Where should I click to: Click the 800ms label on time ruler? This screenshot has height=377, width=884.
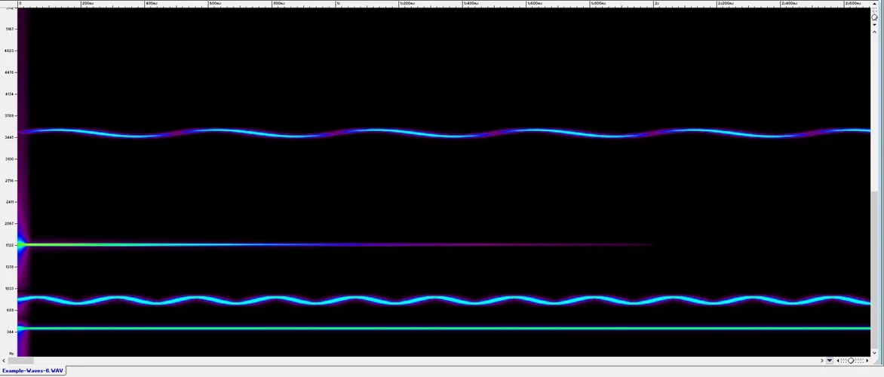pyautogui.click(x=278, y=3)
